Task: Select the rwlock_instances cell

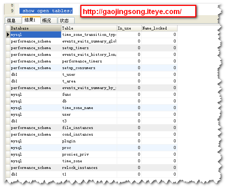Action: (89, 167)
